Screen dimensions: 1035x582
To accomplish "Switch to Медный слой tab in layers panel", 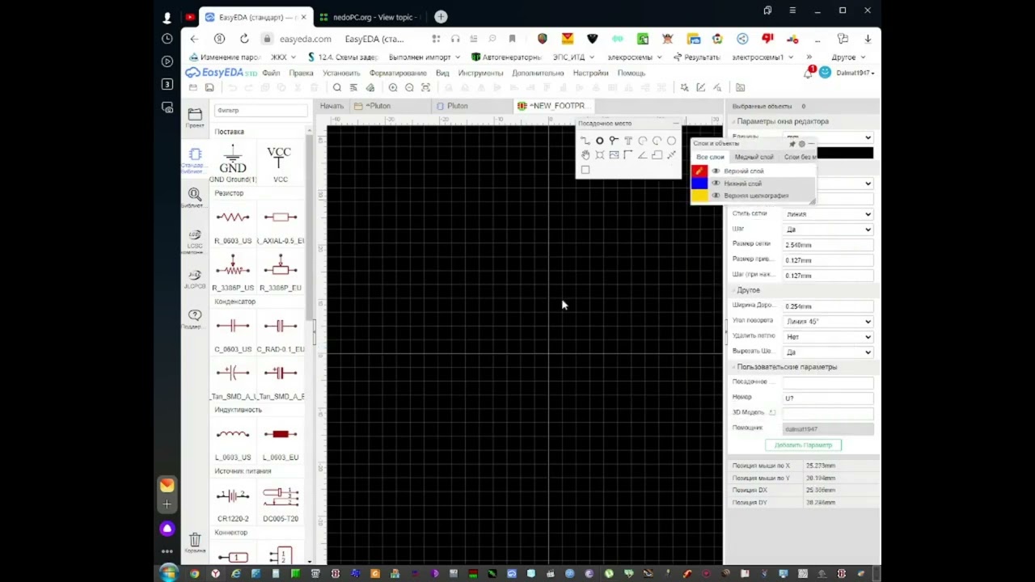I will [x=754, y=157].
